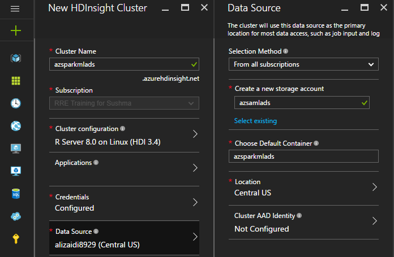Click the Cluster Name text field
The width and height of the screenshot is (394, 257).
click(119, 64)
